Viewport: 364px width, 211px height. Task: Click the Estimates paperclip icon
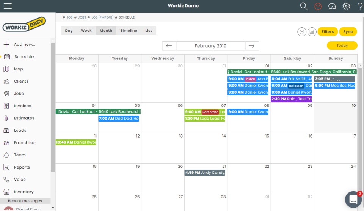point(6,118)
